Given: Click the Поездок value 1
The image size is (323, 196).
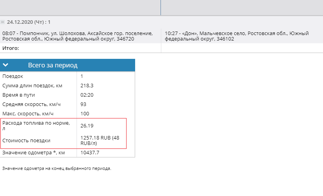Looking at the screenshot, I should (x=82, y=76).
